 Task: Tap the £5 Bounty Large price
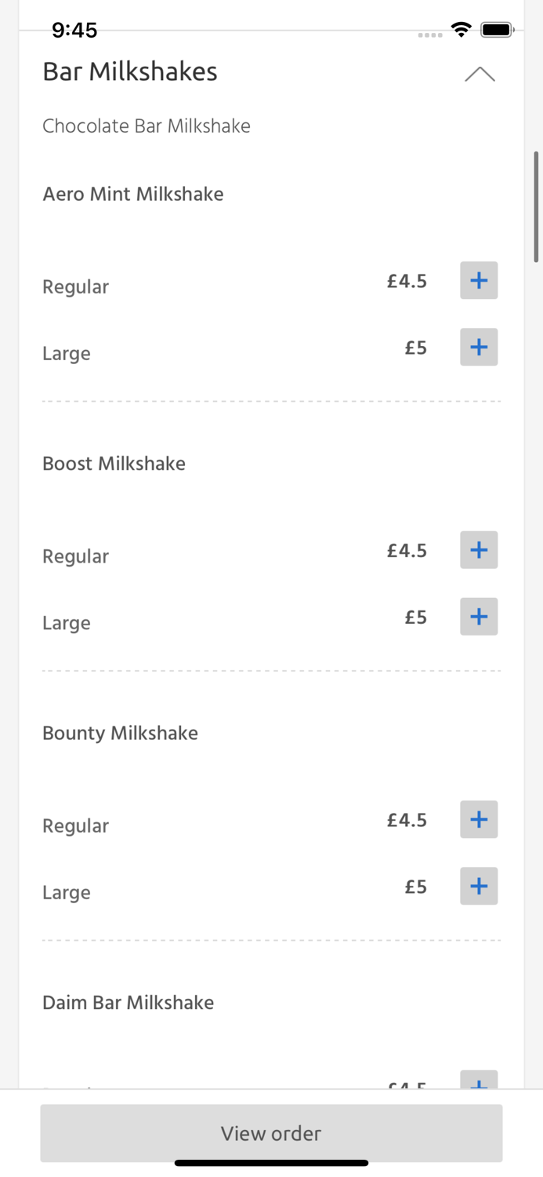[x=415, y=887]
